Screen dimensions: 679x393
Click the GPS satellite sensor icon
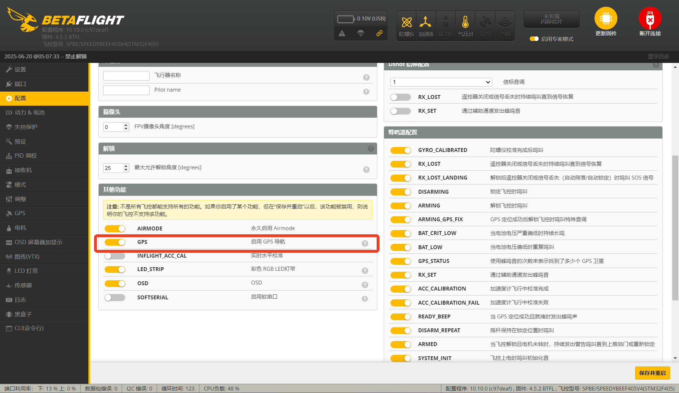(x=485, y=22)
